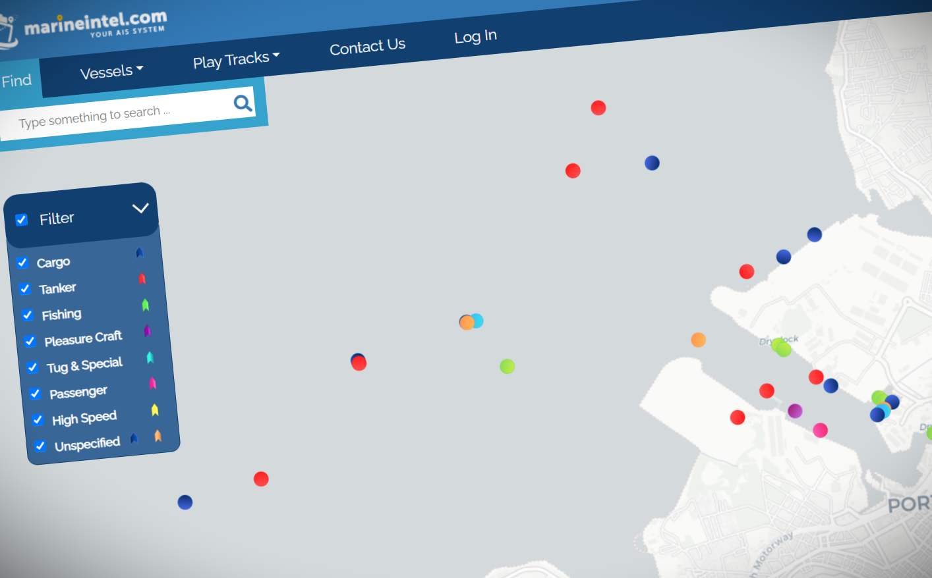Select the pink passenger vessel marker
This screenshot has width=932, height=578.
(821, 430)
